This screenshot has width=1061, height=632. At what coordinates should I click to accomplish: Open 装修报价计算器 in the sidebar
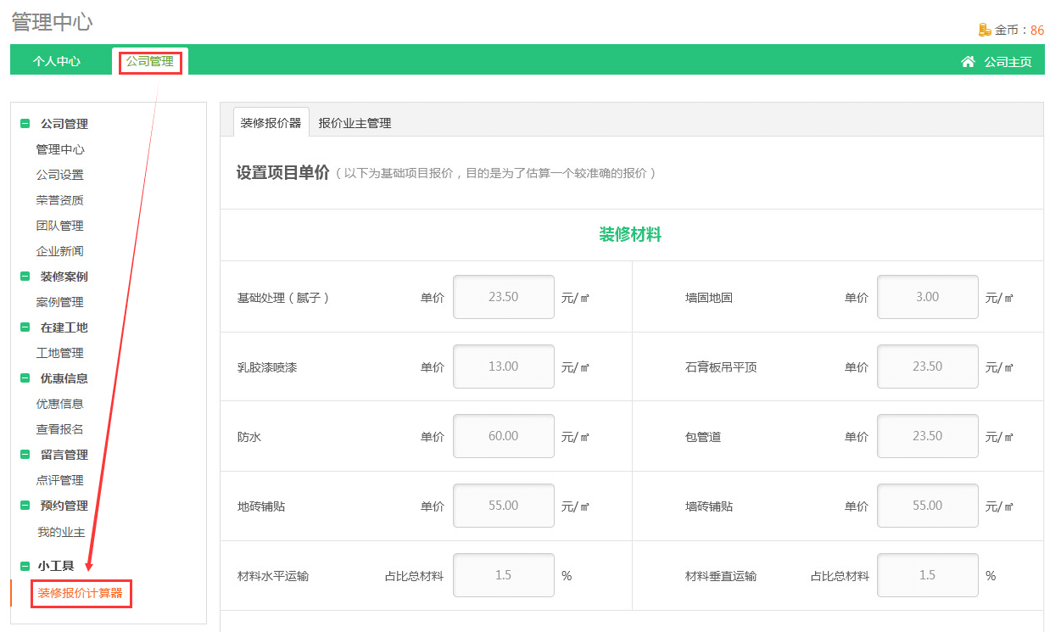pos(81,593)
